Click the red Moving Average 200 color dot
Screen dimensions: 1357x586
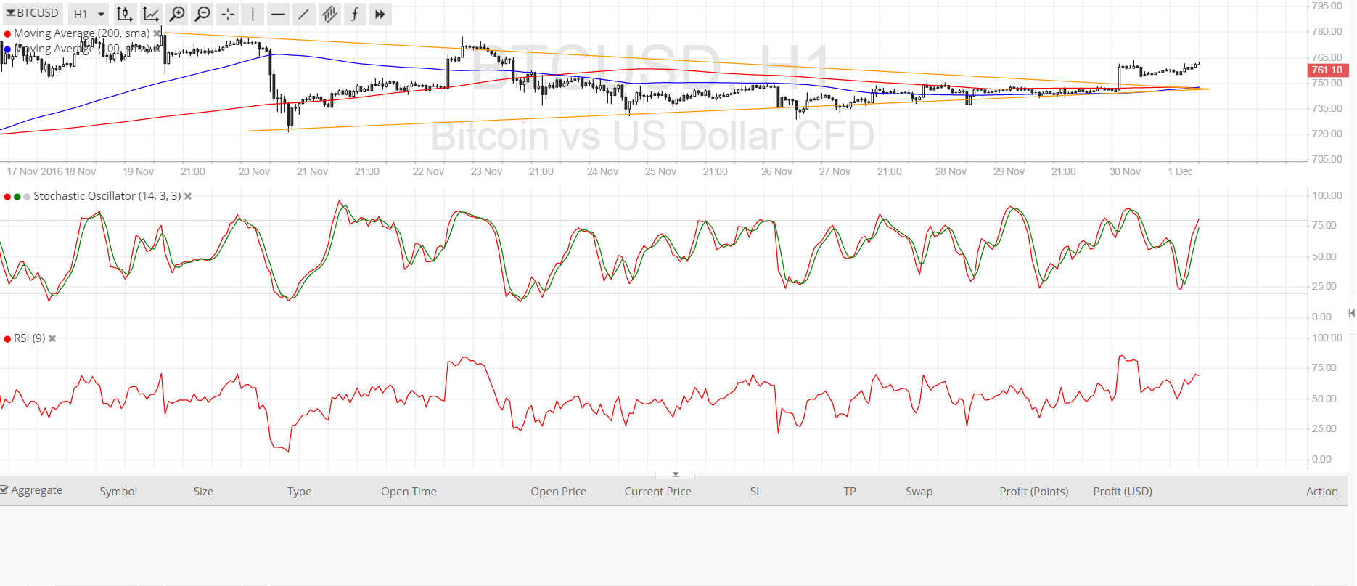point(7,34)
